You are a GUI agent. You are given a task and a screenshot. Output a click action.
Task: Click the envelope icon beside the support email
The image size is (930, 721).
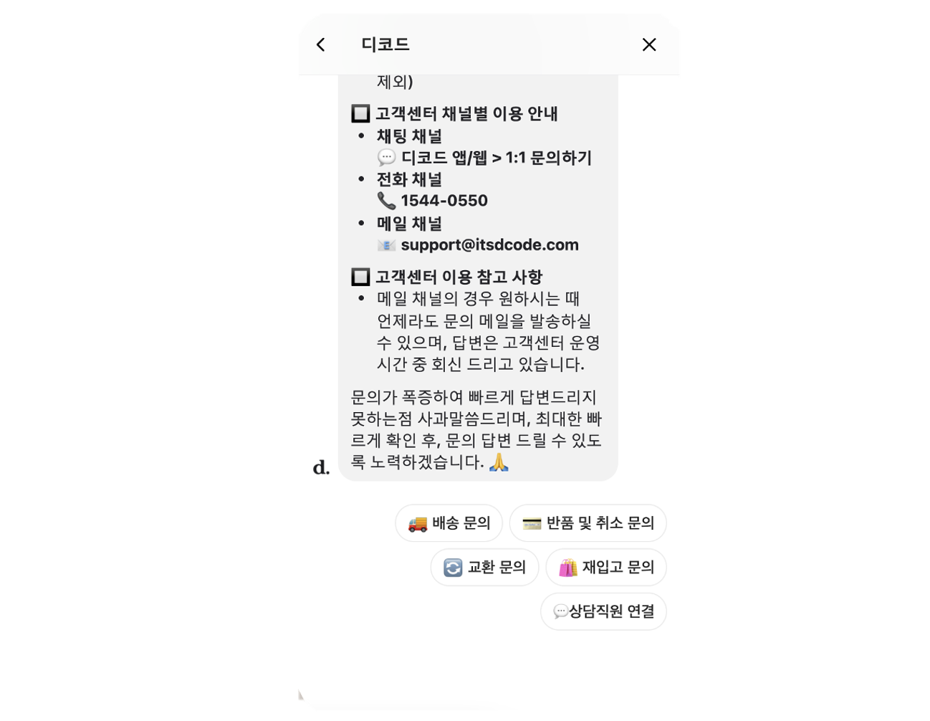point(386,245)
